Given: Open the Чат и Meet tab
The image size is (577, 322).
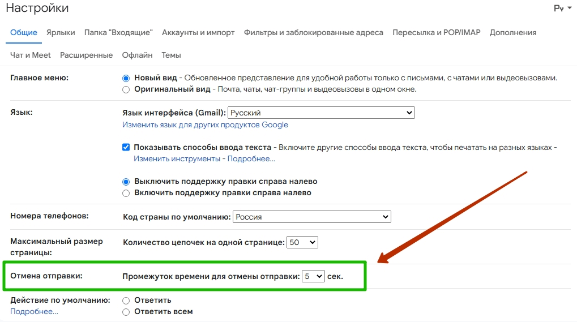Looking at the screenshot, I should pos(31,55).
